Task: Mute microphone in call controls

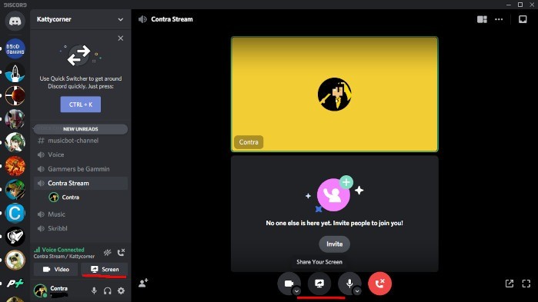Action: (349, 283)
